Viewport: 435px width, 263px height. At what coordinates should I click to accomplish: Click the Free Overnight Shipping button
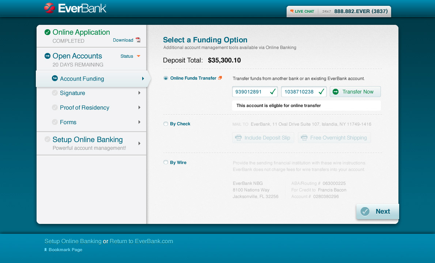[x=334, y=138]
